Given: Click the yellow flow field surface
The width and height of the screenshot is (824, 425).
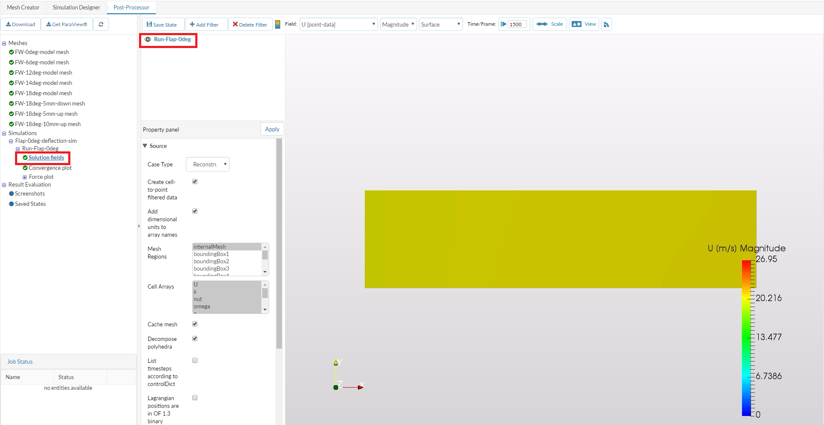Looking at the screenshot, I should pos(560,239).
